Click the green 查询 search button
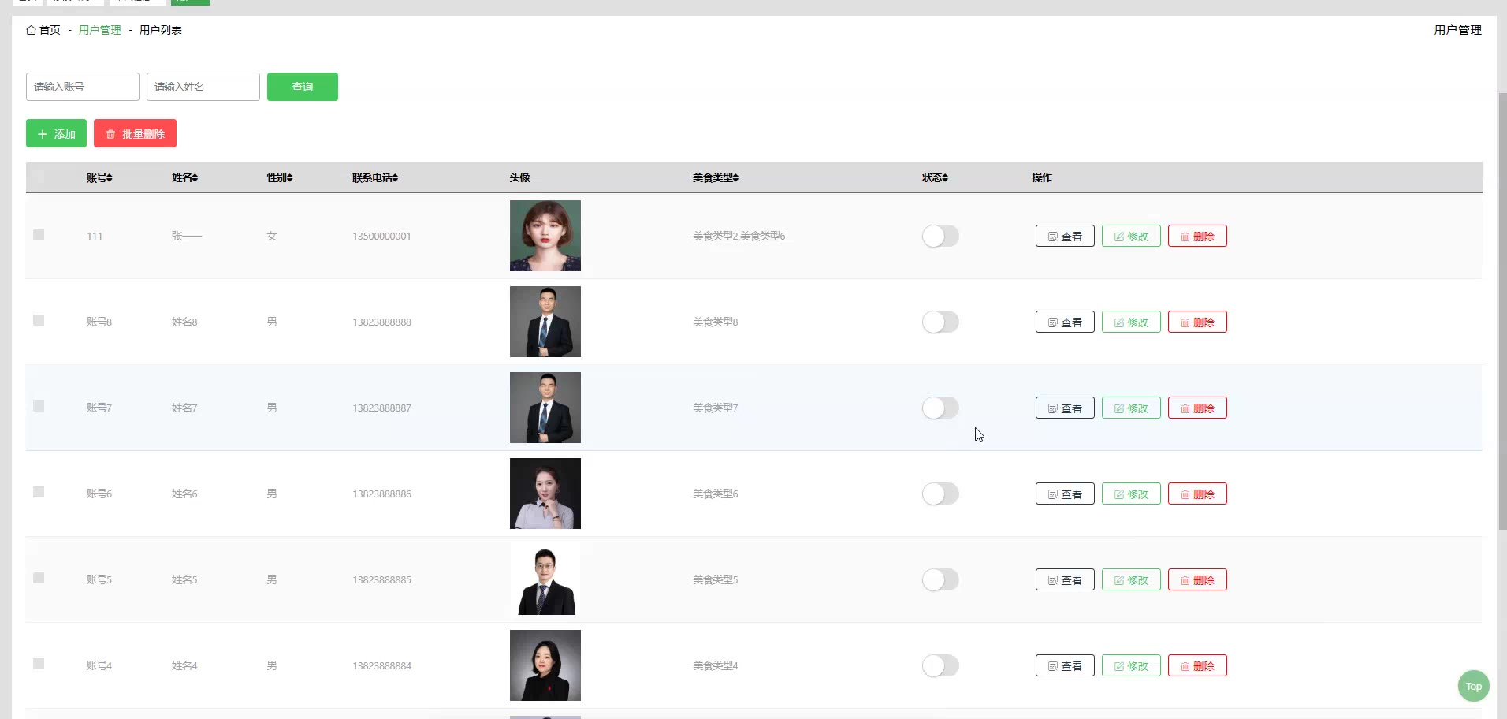 (x=303, y=87)
